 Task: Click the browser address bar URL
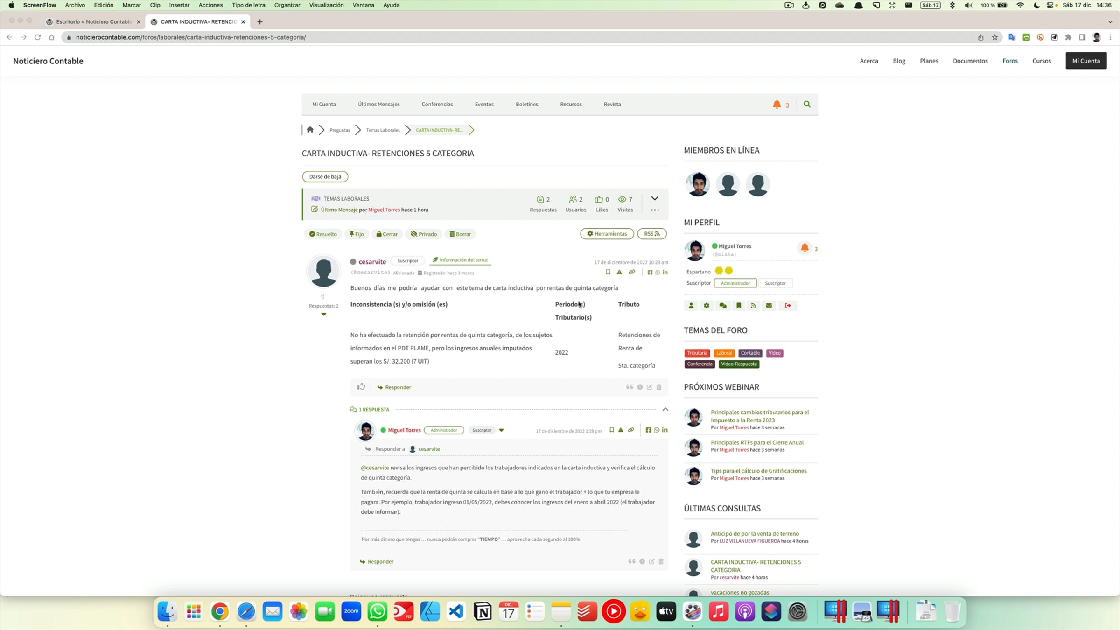191,37
